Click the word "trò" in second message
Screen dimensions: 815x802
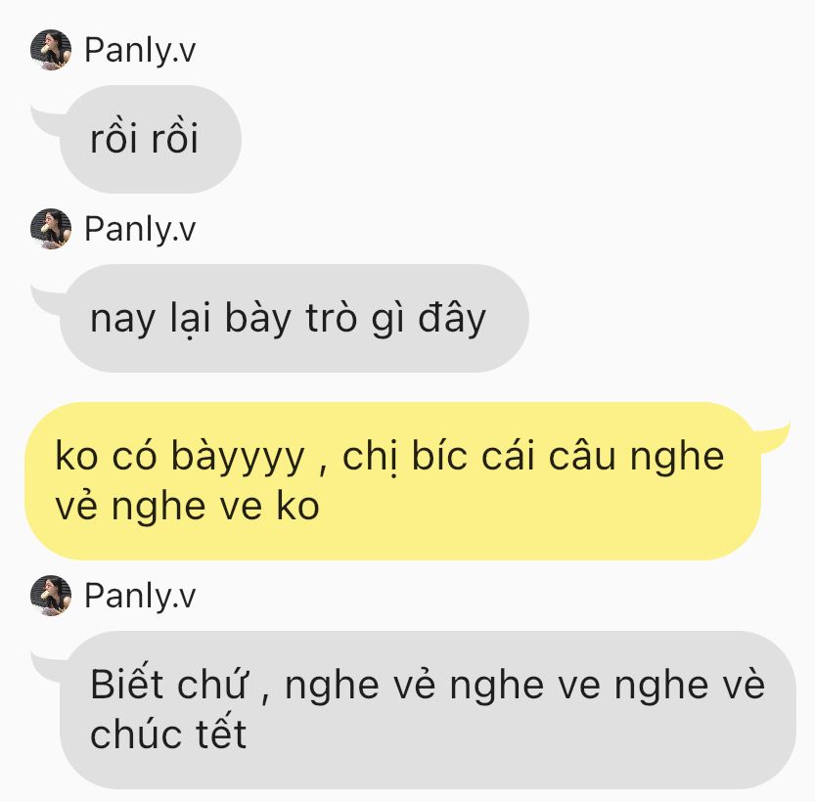click(x=331, y=317)
